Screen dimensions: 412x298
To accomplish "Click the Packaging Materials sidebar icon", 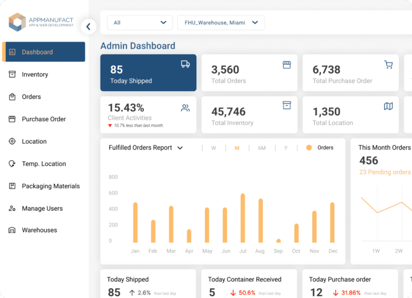I will [x=12, y=186].
